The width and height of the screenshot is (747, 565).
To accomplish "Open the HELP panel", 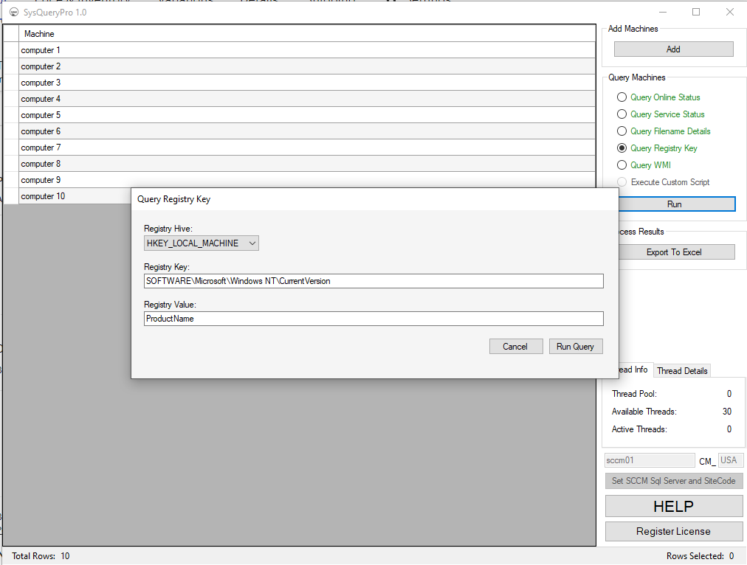I will tap(674, 506).
